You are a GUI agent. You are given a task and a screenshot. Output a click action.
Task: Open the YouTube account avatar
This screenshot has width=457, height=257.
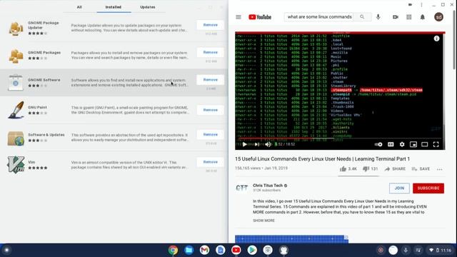click(438, 17)
